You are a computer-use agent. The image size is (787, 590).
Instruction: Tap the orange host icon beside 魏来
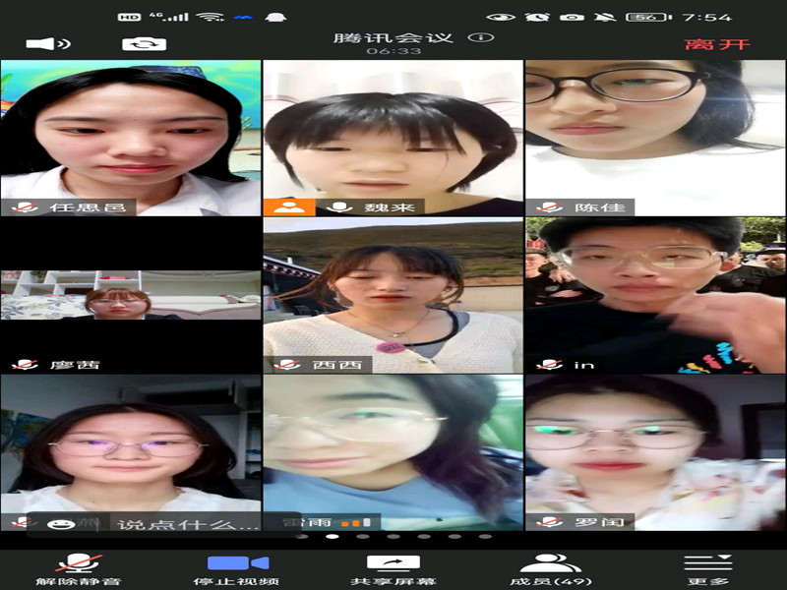tap(288, 206)
